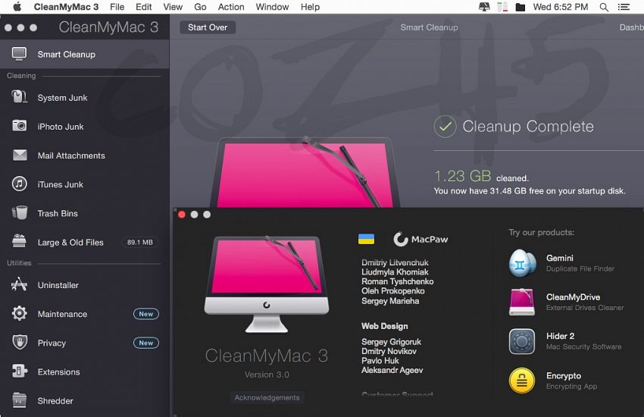
Task: Click the Cleanup Complete checkmark icon
Action: [x=445, y=127]
